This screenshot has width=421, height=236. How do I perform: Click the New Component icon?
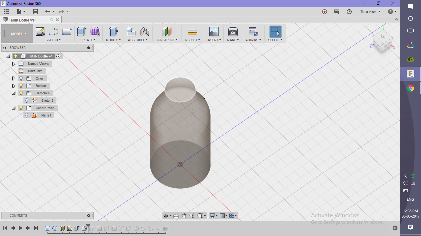click(131, 32)
